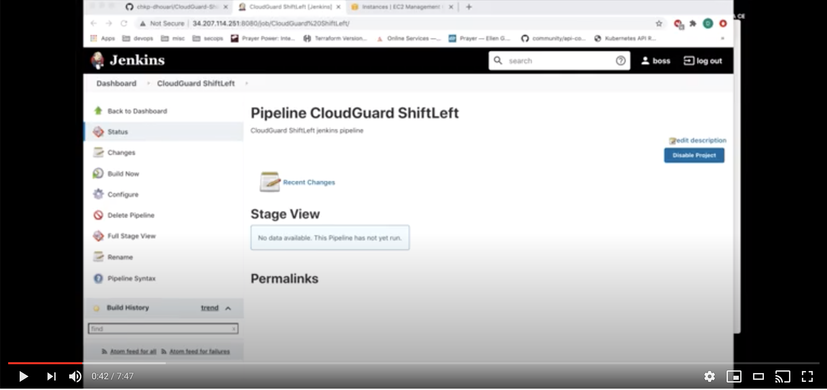Collapse the Build History panel chevron
Screen dimensions: 827x390
click(x=228, y=308)
